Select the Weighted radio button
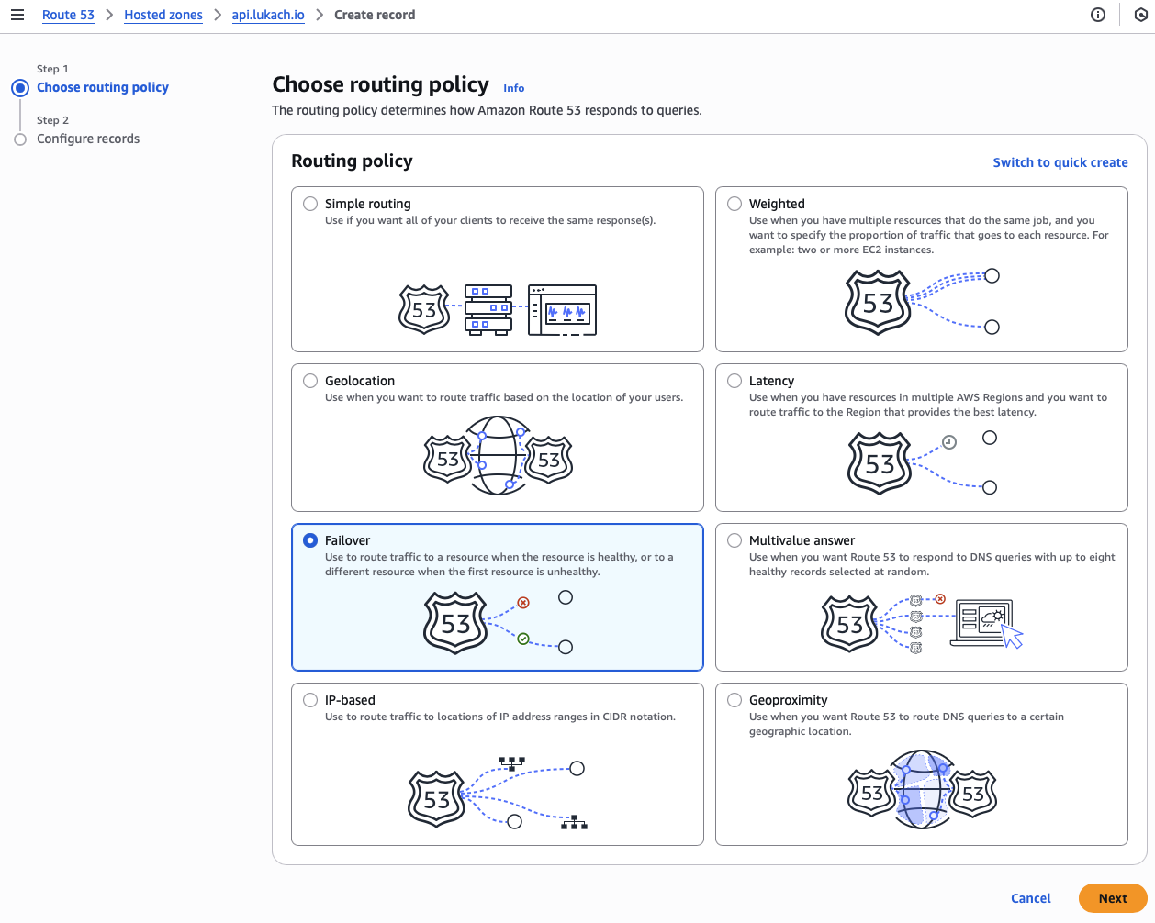 [734, 204]
